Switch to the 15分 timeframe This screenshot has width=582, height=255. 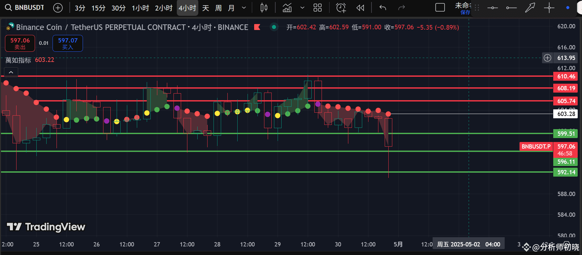coord(98,8)
